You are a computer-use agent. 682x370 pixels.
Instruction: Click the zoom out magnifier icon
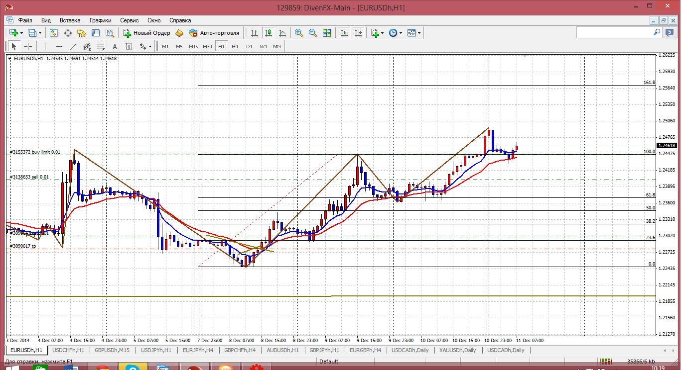(313, 33)
